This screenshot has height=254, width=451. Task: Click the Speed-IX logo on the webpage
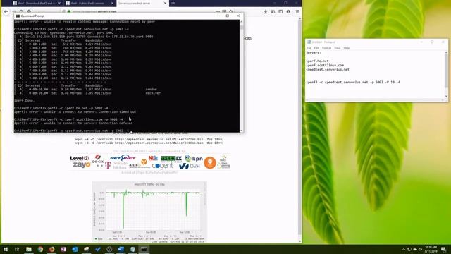[171, 158]
